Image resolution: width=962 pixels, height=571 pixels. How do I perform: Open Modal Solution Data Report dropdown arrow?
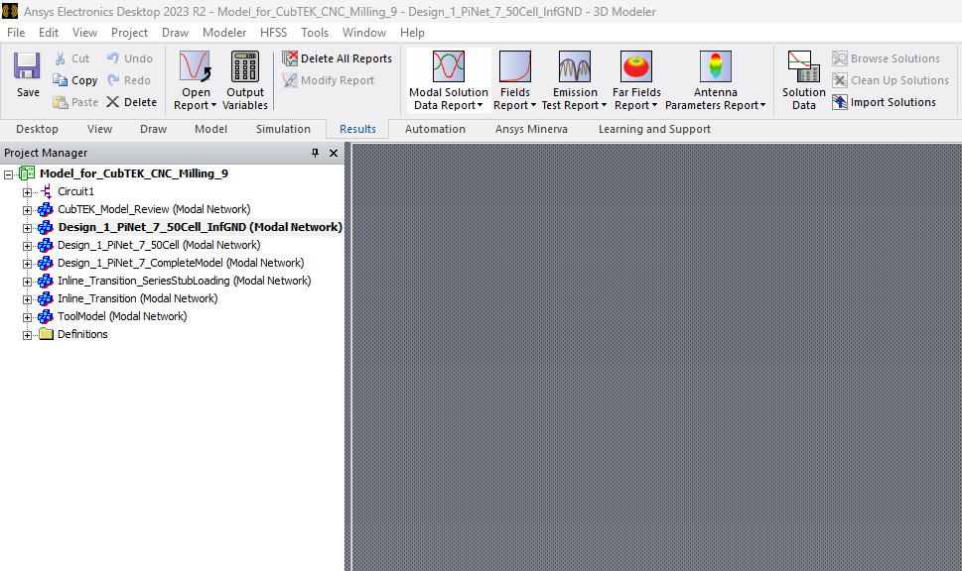coord(480,105)
